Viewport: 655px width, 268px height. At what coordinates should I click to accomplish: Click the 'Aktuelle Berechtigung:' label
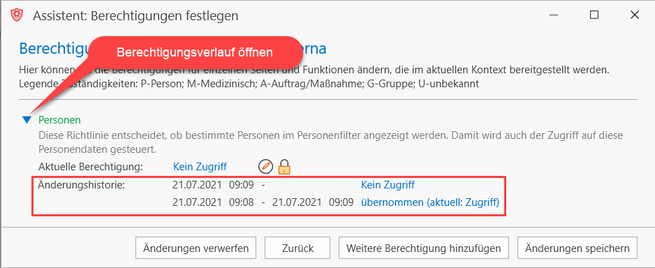91,167
